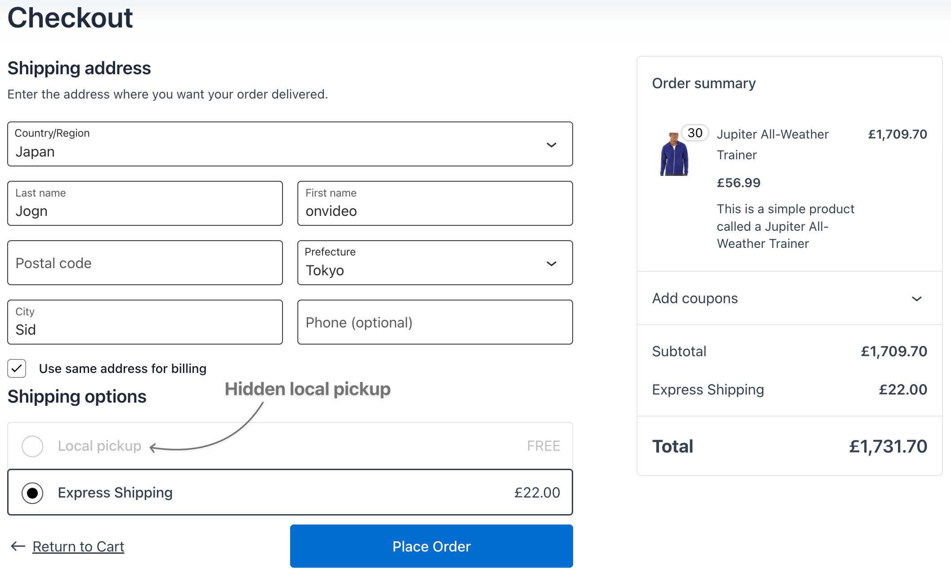
Task: Expand the Add coupons section
Action: point(695,298)
